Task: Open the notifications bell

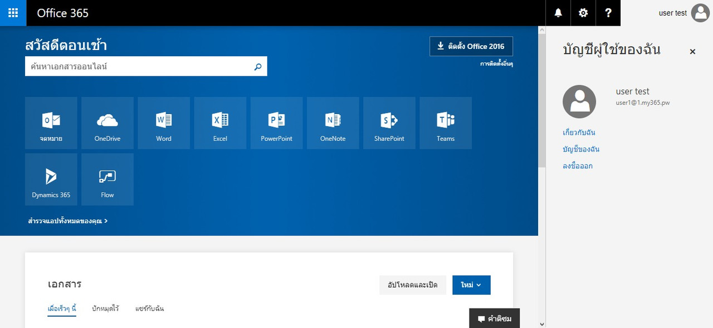Action: coord(558,13)
